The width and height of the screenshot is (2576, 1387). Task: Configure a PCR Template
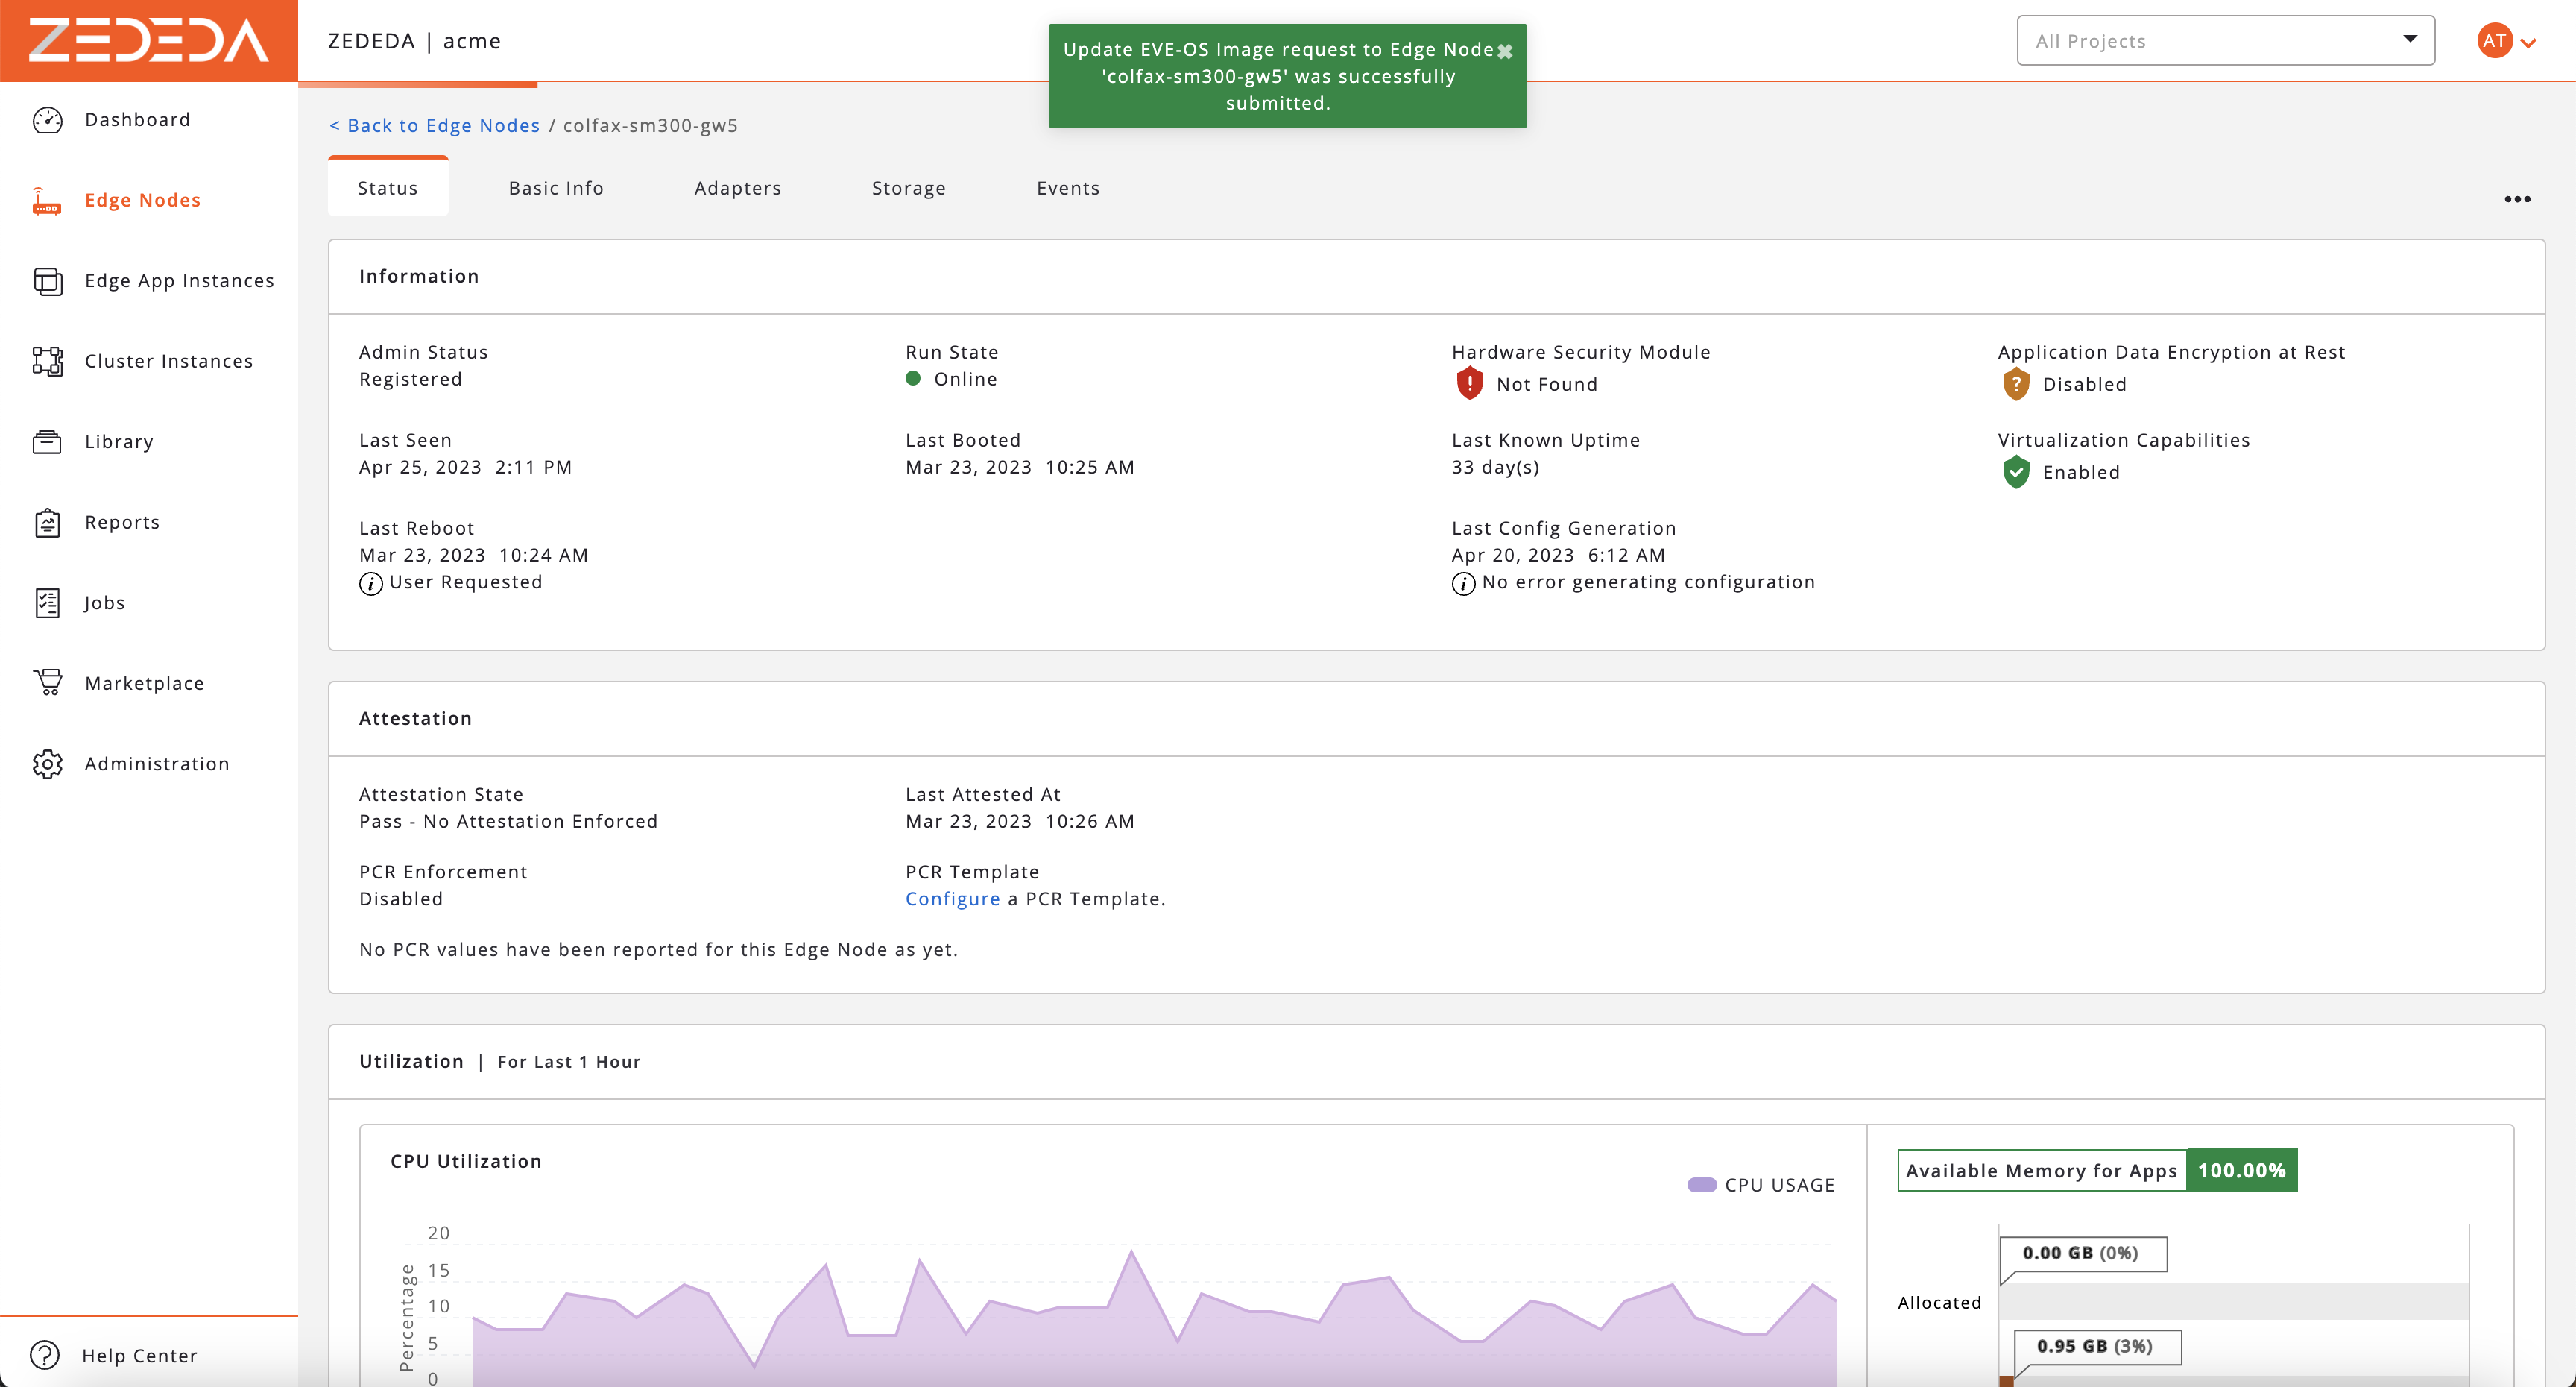pyautogui.click(x=951, y=898)
